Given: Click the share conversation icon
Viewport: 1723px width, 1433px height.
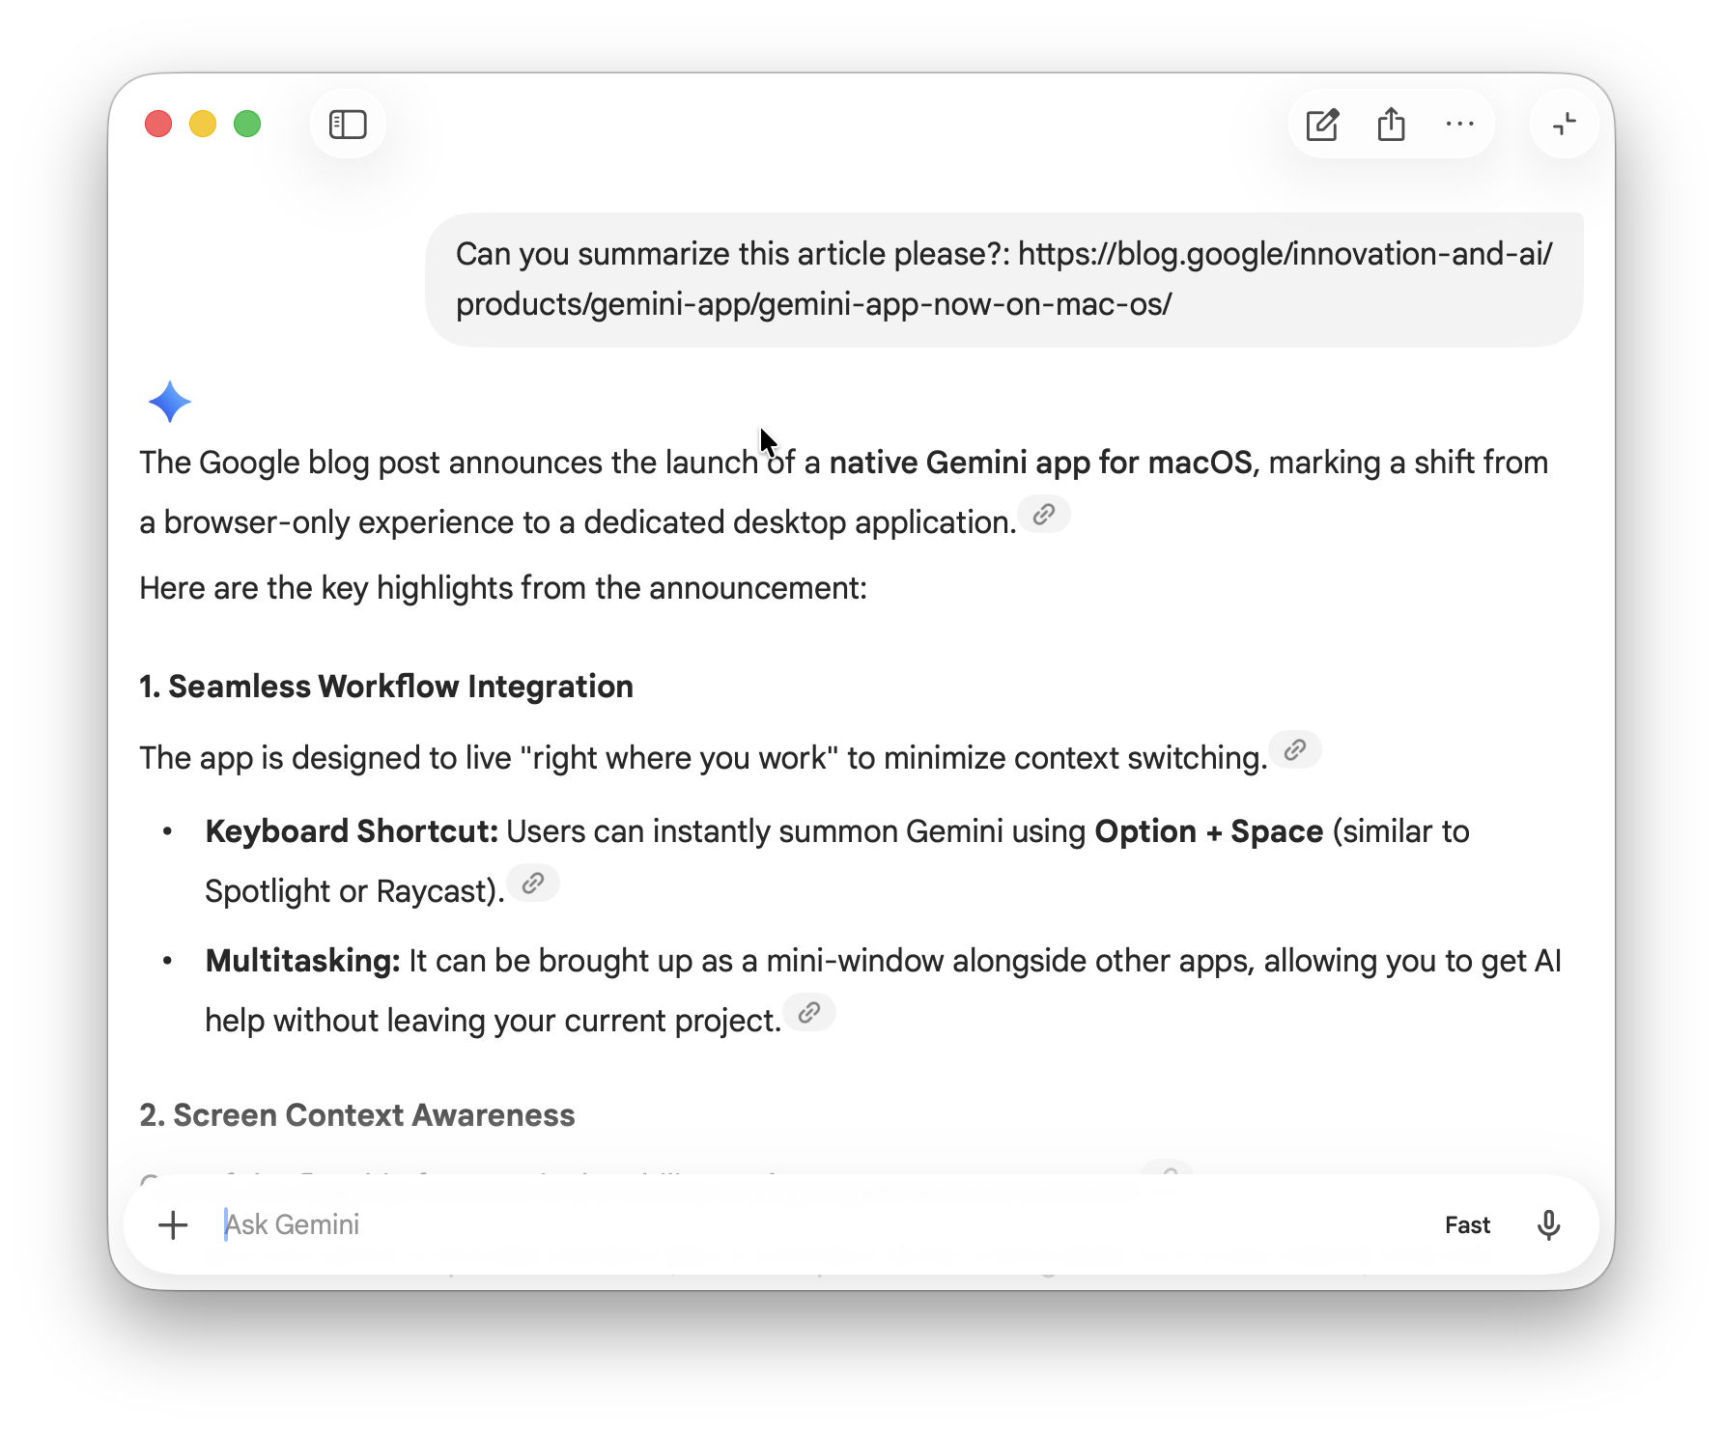Looking at the screenshot, I should (1391, 125).
